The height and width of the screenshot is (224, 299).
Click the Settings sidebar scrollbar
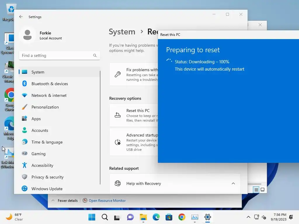click(x=100, y=127)
